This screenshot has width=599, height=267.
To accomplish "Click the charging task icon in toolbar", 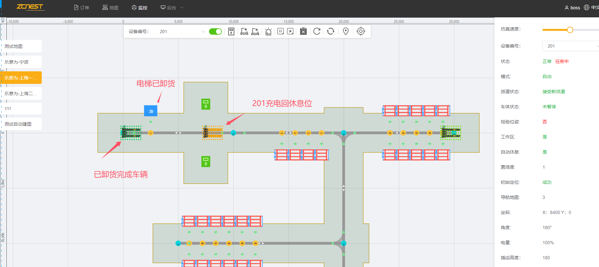I will 231,31.
